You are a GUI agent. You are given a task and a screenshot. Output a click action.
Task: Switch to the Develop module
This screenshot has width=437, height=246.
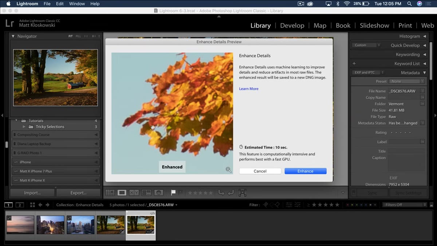(x=292, y=25)
